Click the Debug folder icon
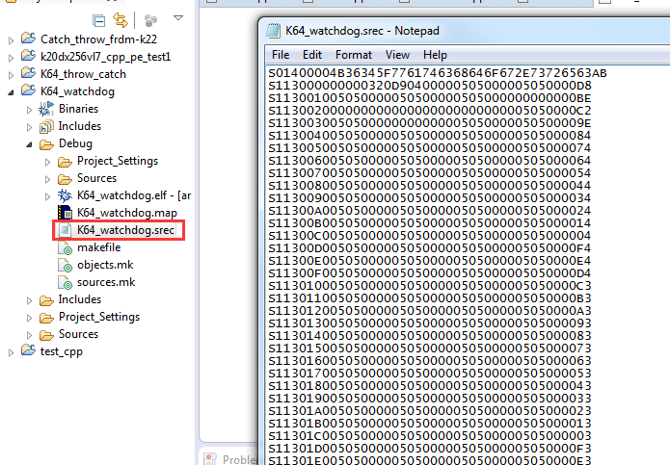The height and width of the screenshot is (465, 670). click(x=46, y=144)
